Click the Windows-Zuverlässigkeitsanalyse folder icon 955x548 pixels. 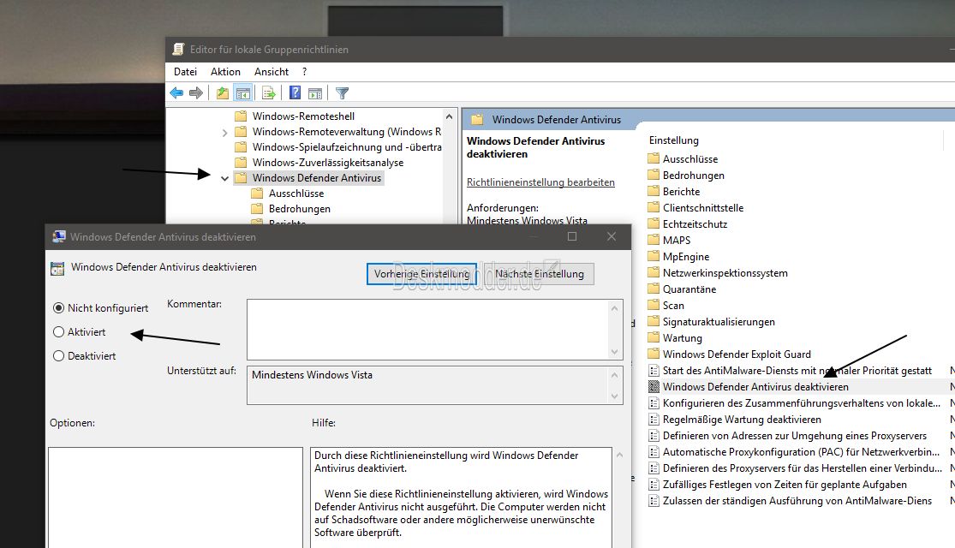click(242, 163)
